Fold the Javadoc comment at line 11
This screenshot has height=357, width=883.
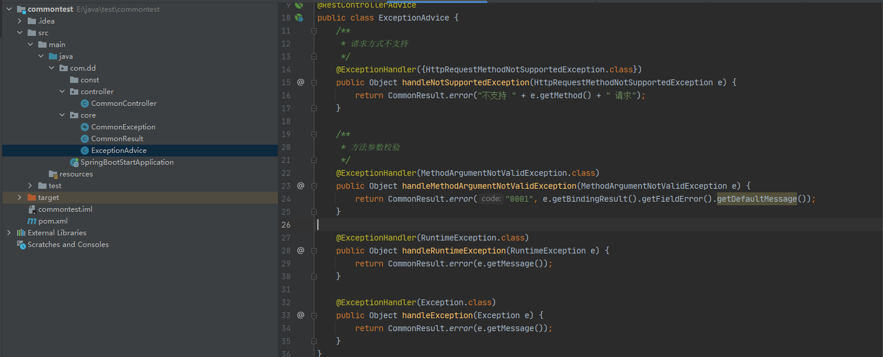[x=314, y=31]
